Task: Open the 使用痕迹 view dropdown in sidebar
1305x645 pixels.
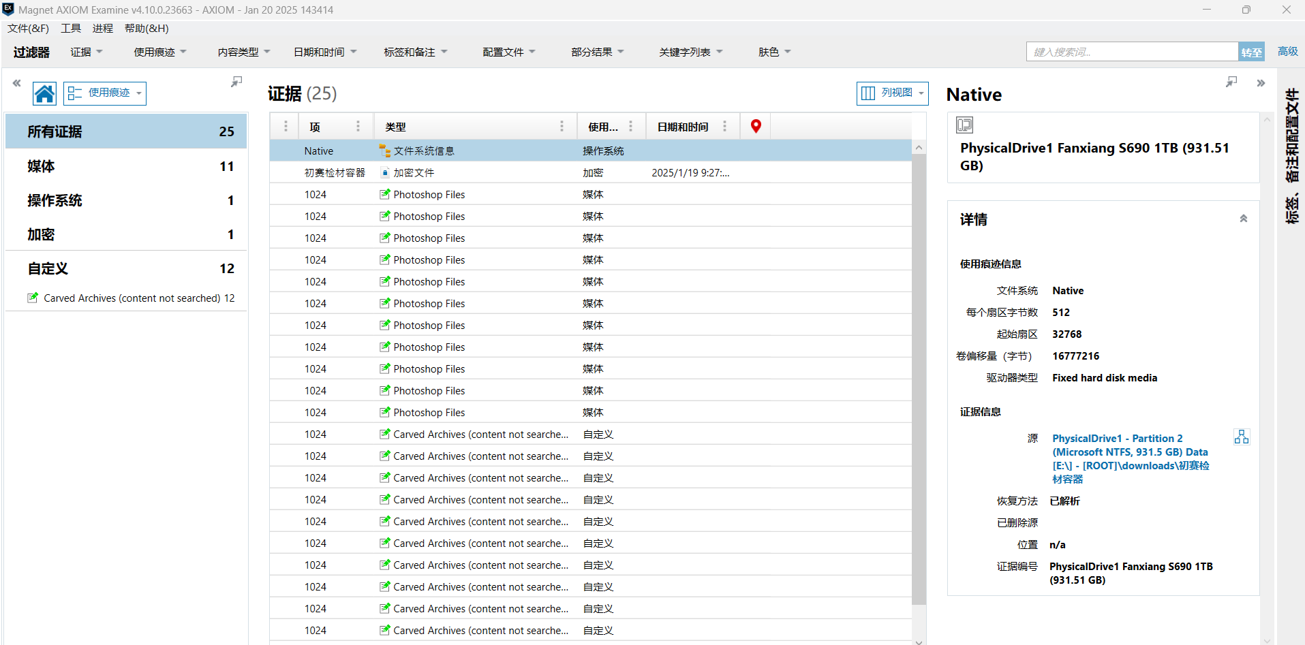Action: pyautogui.click(x=105, y=93)
